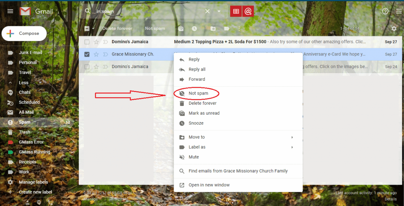This screenshot has height=206, width=404.
Task: Star the Grace Missionary Ch. email
Action: 96,54
